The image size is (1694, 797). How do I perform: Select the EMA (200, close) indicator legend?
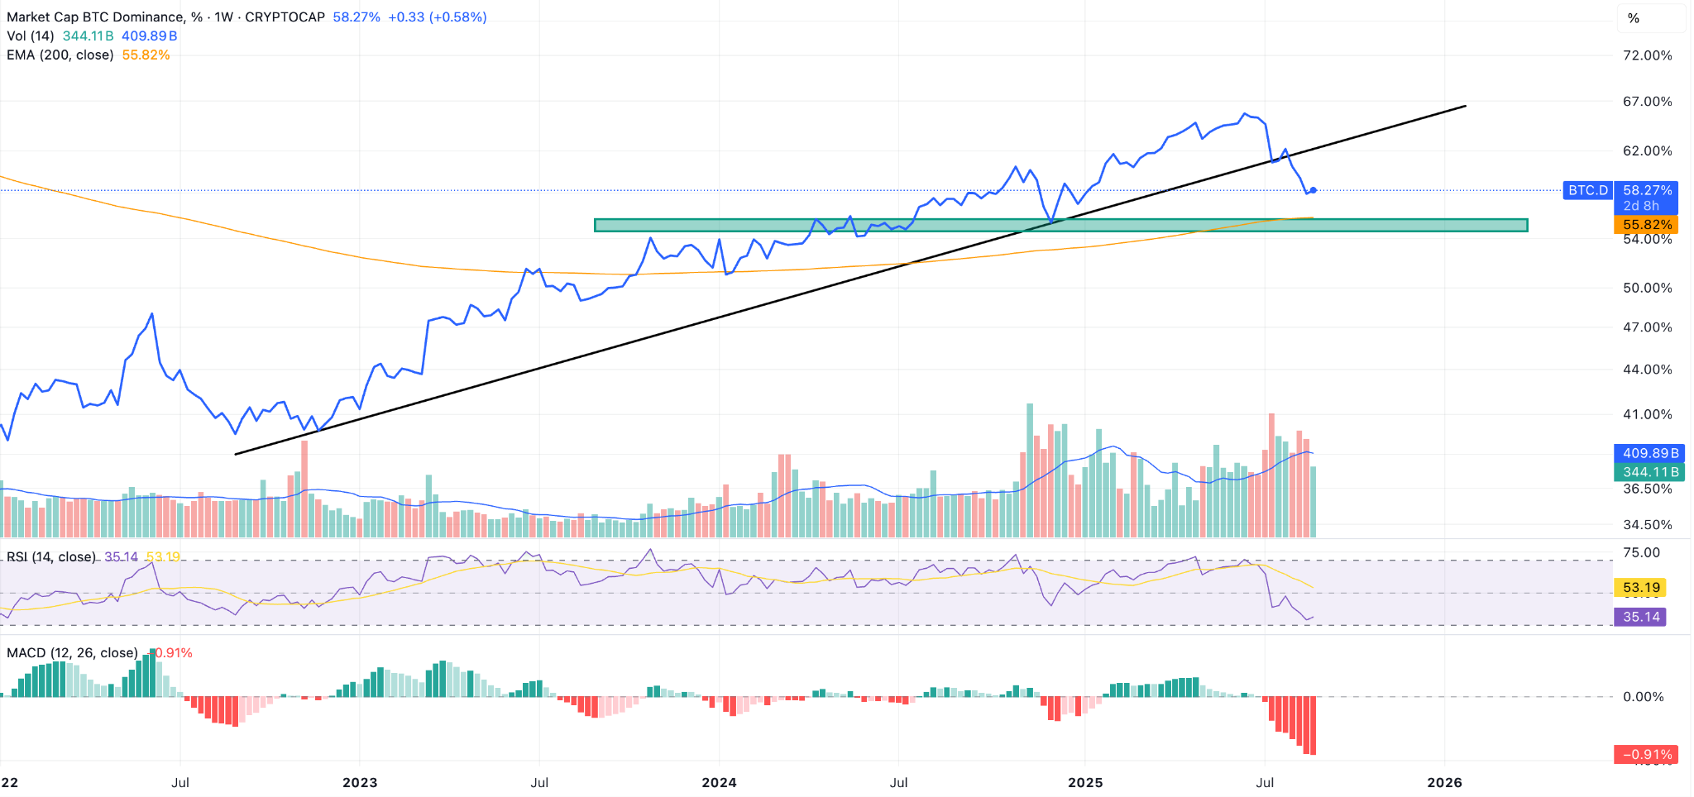pyautogui.click(x=60, y=55)
